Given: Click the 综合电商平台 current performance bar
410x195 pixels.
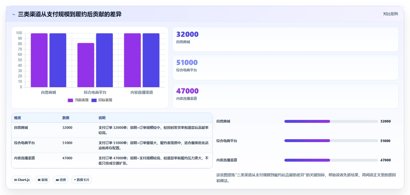Looking at the screenshot, I should pyautogui.click(x=86, y=65).
